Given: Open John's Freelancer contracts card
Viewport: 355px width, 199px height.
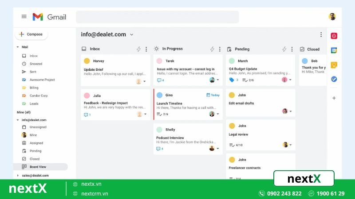Looking at the screenshot, I should click(260, 167).
